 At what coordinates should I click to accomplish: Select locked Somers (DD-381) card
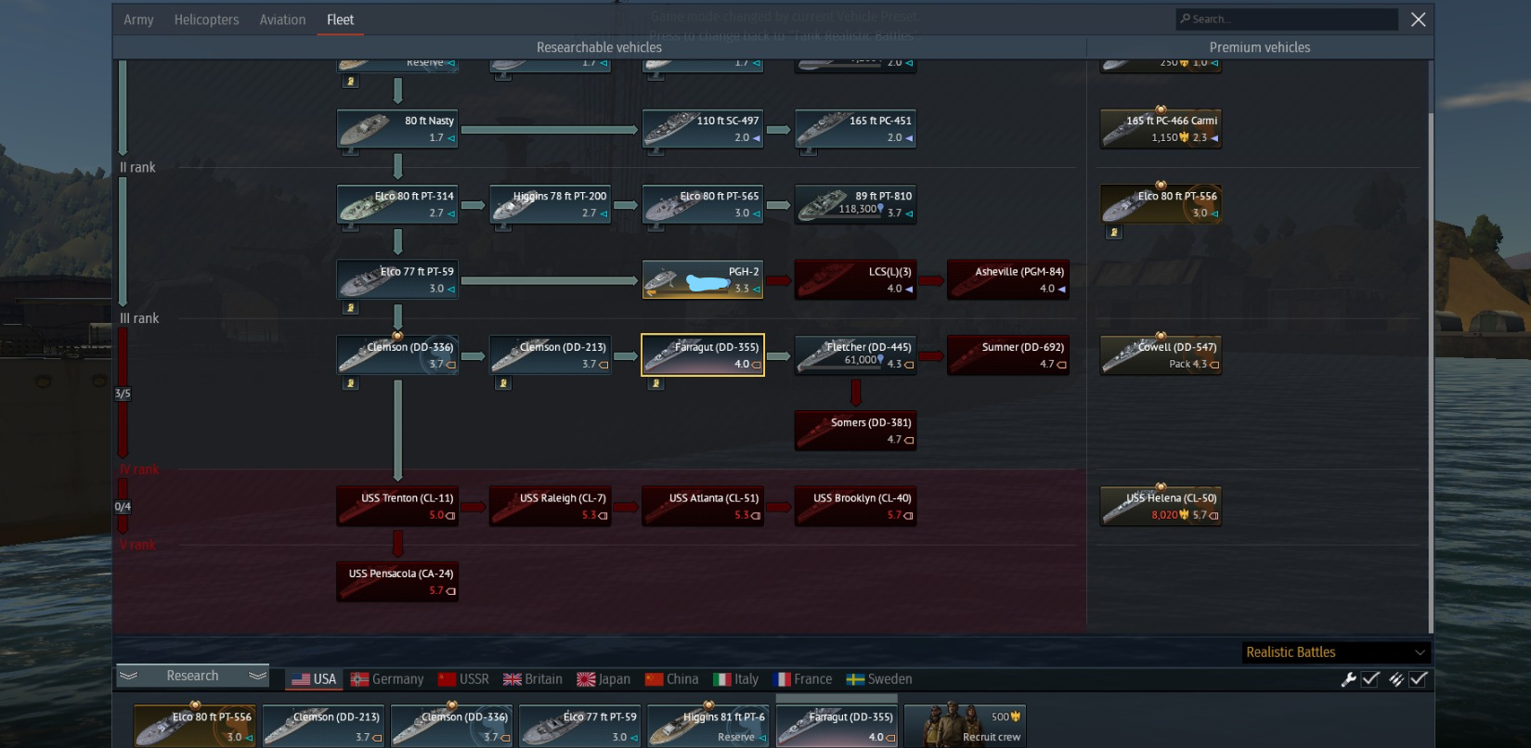[x=855, y=431]
